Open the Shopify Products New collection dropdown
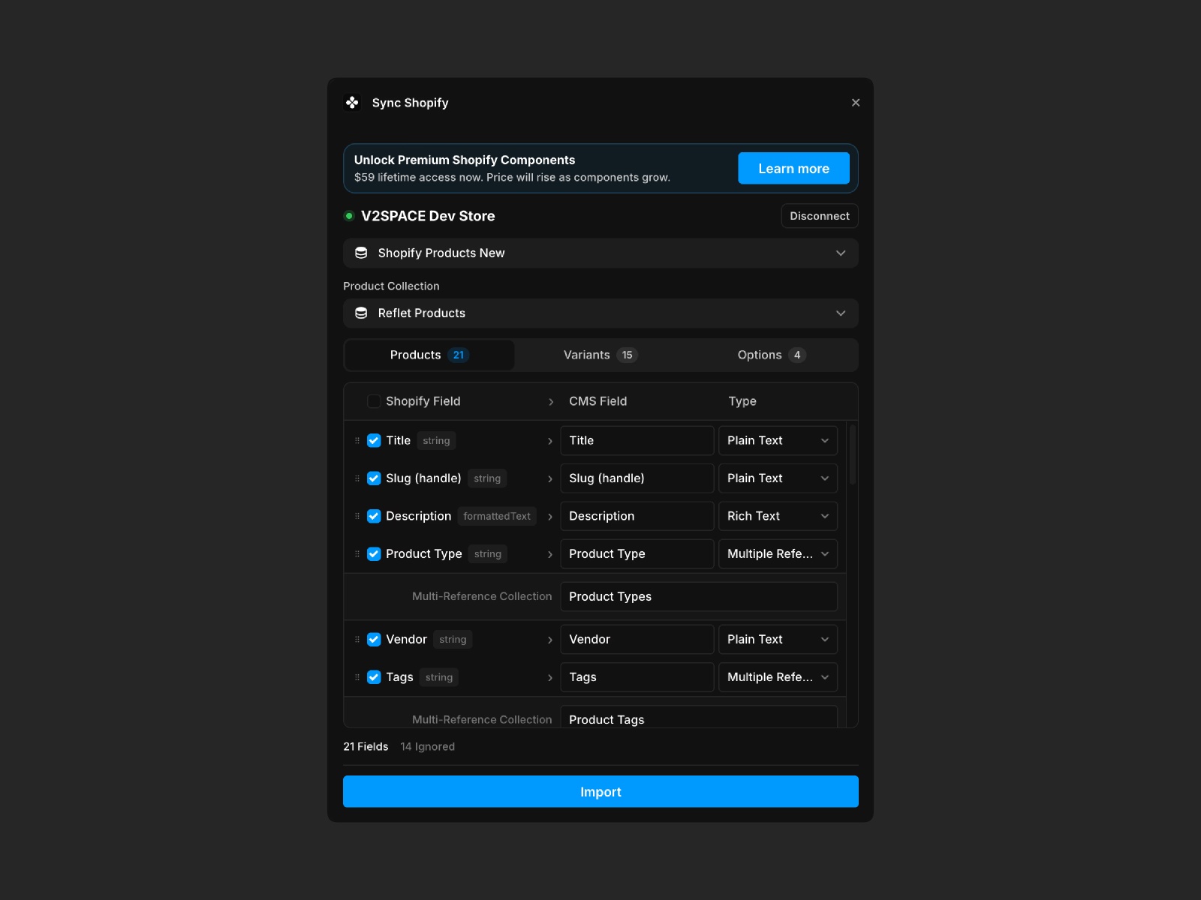The height and width of the screenshot is (900, 1201). [600, 253]
